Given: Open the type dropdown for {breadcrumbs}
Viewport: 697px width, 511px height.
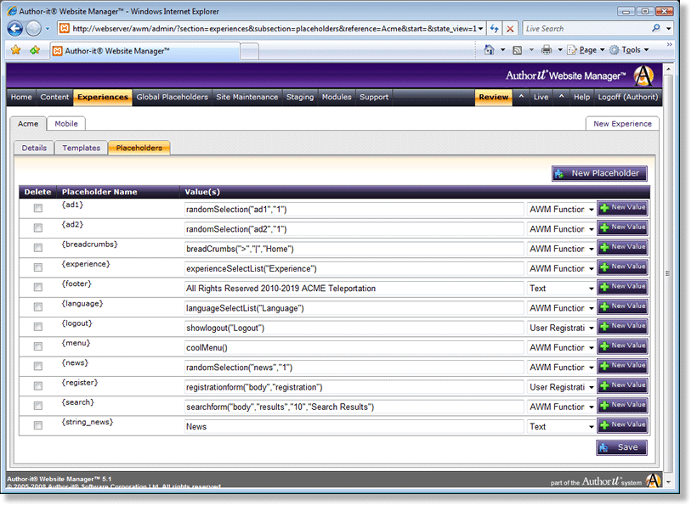Looking at the screenshot, I should pyautogui.click(x=561, y=249).
